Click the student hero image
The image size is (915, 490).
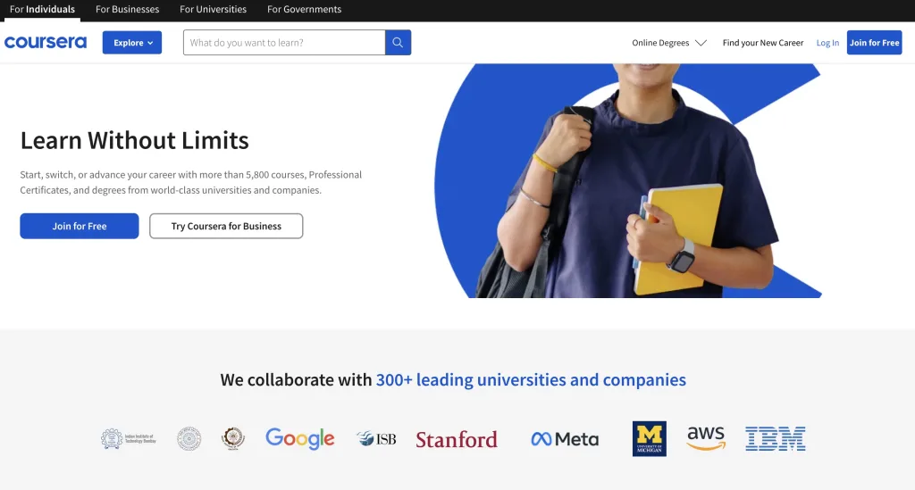pyautogui.click(x=628, y=180)
